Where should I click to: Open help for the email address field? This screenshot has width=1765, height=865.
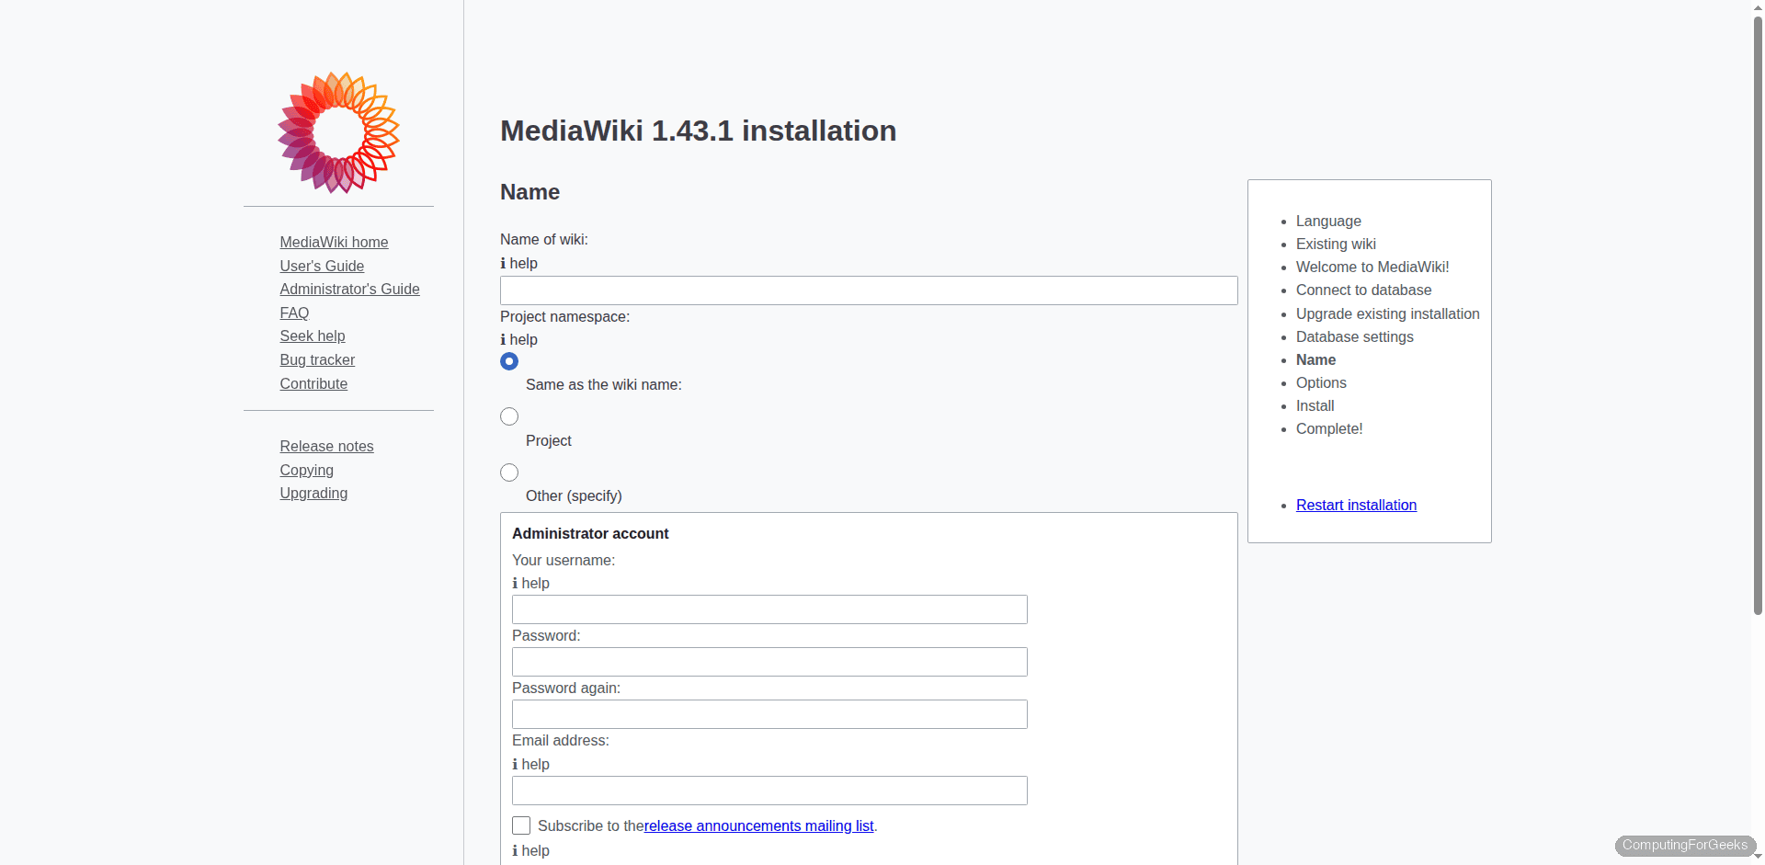(530, 765)
